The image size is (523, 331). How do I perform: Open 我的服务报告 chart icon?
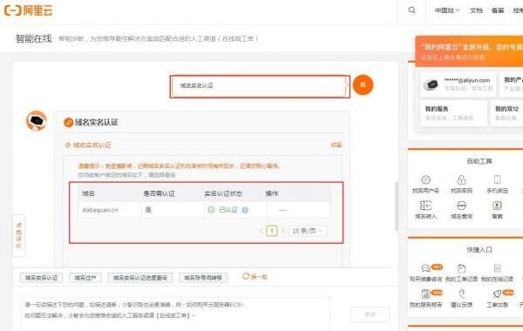click(425, 294)
